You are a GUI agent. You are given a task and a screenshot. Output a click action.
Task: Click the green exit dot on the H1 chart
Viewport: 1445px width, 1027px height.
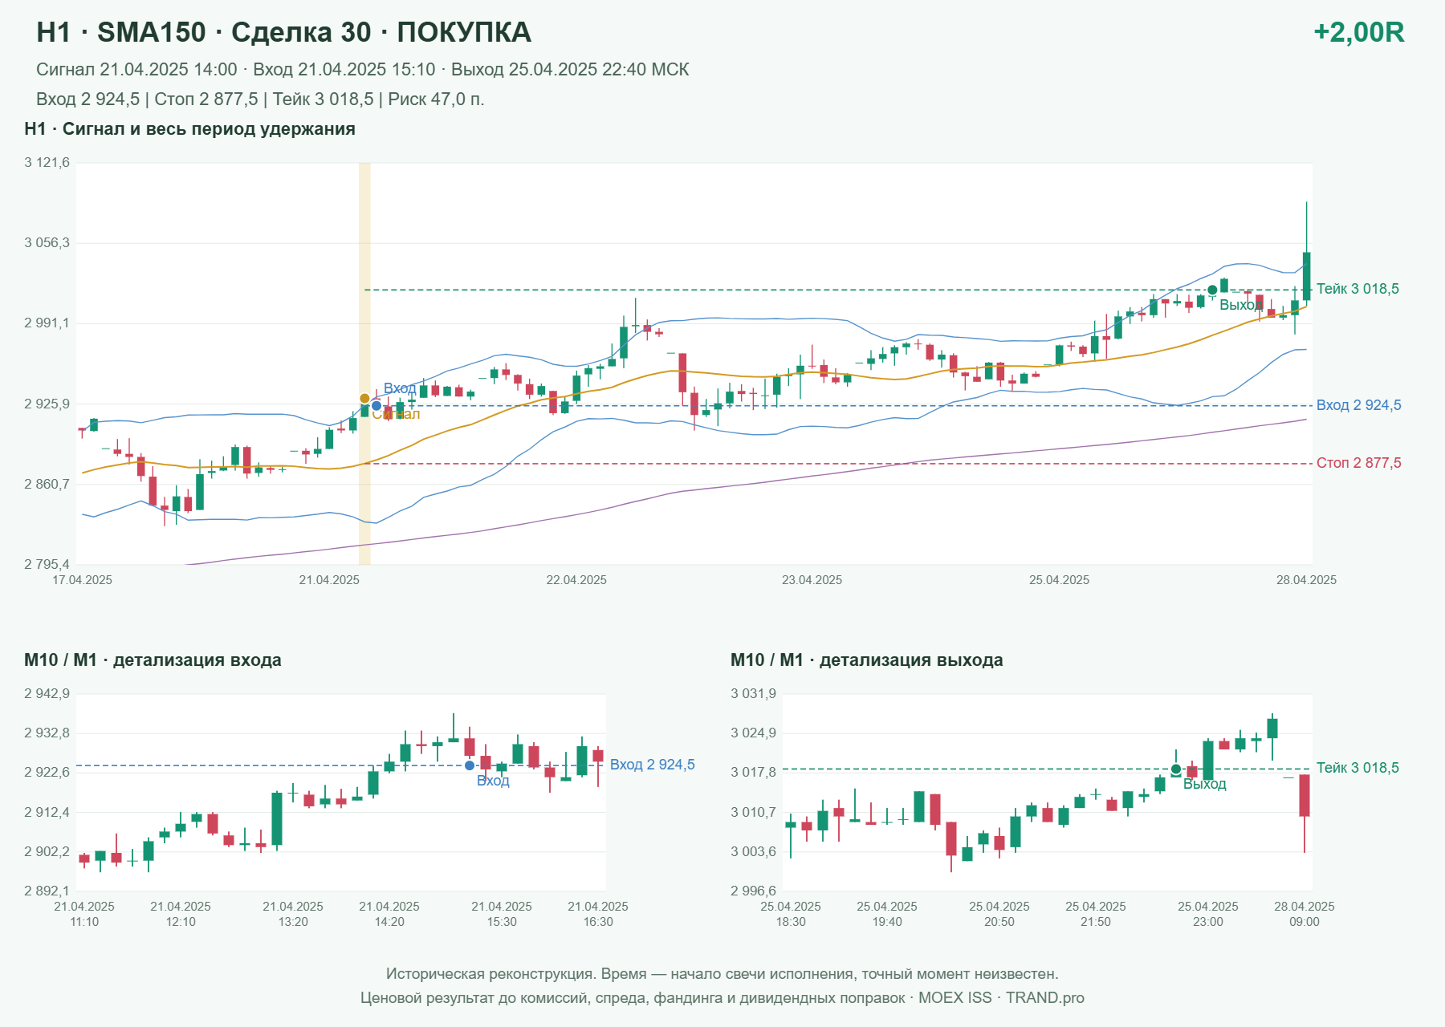[x=1212, y=290]
